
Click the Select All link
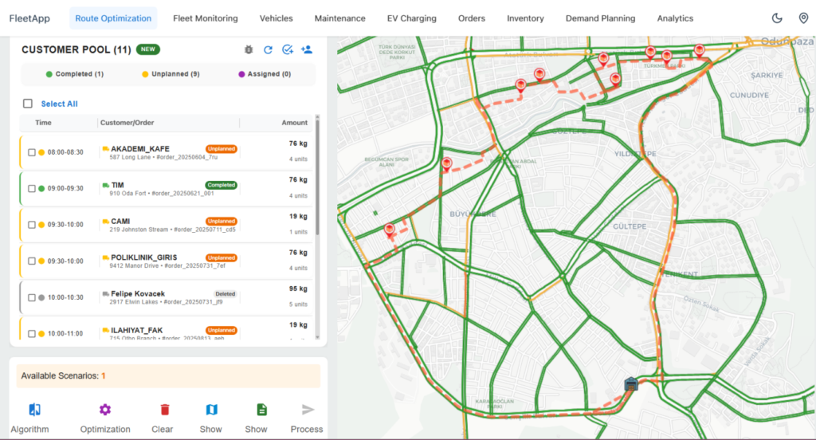pos(60,104)
